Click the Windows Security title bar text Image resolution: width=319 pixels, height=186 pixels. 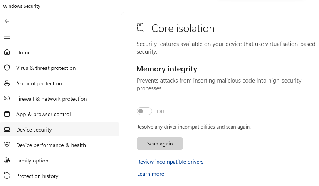(22, 6)
